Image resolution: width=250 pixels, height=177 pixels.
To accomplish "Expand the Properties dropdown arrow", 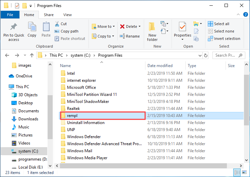I will [182, 39].
